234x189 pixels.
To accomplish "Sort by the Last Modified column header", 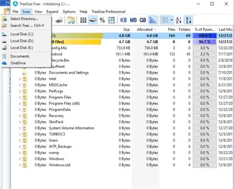I will [x=226, y=30].
